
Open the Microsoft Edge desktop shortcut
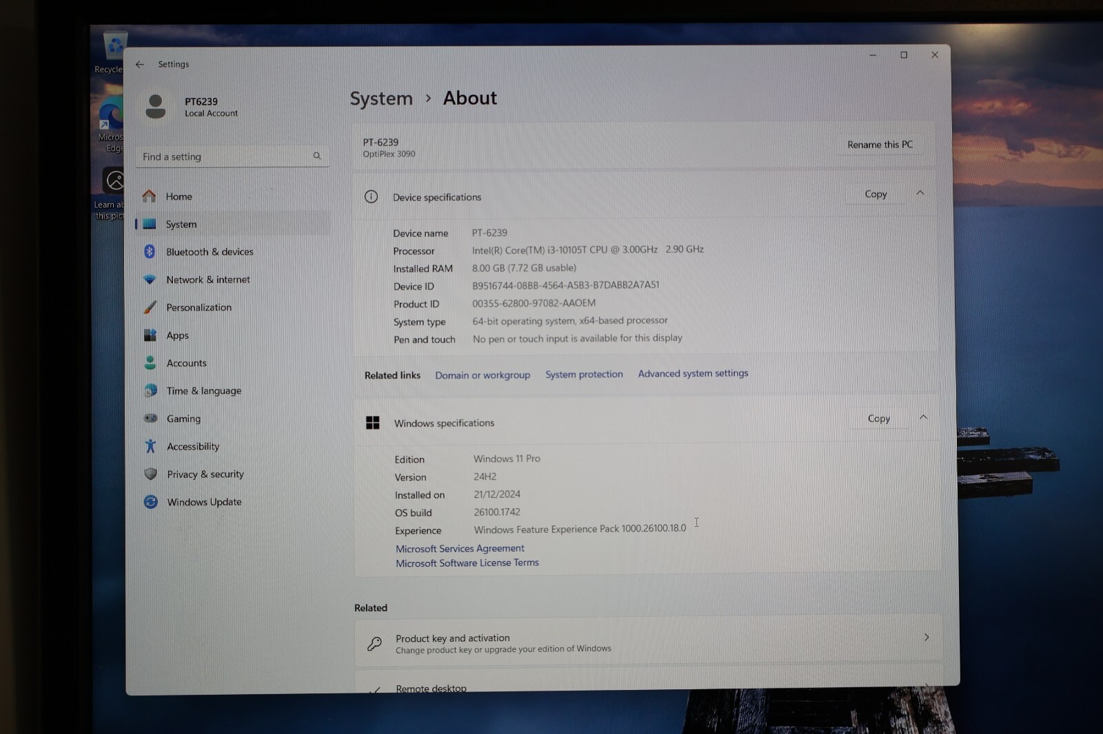click(112, 125)
